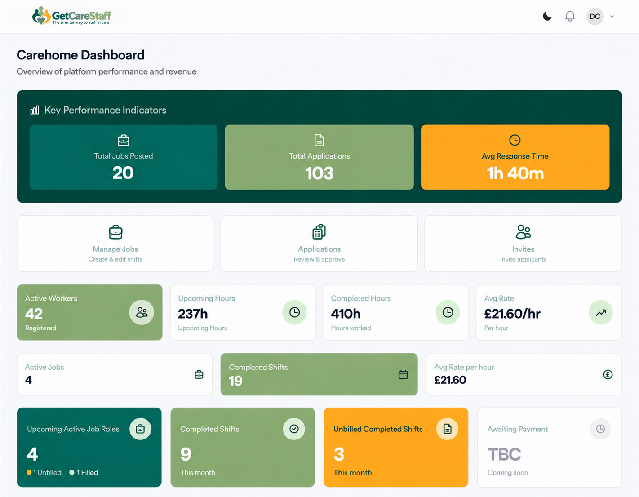Viewport: 639px width, 497px height.
Task: Click the clock icon in Awaiting Payment card
Action: tap(600, 429)
